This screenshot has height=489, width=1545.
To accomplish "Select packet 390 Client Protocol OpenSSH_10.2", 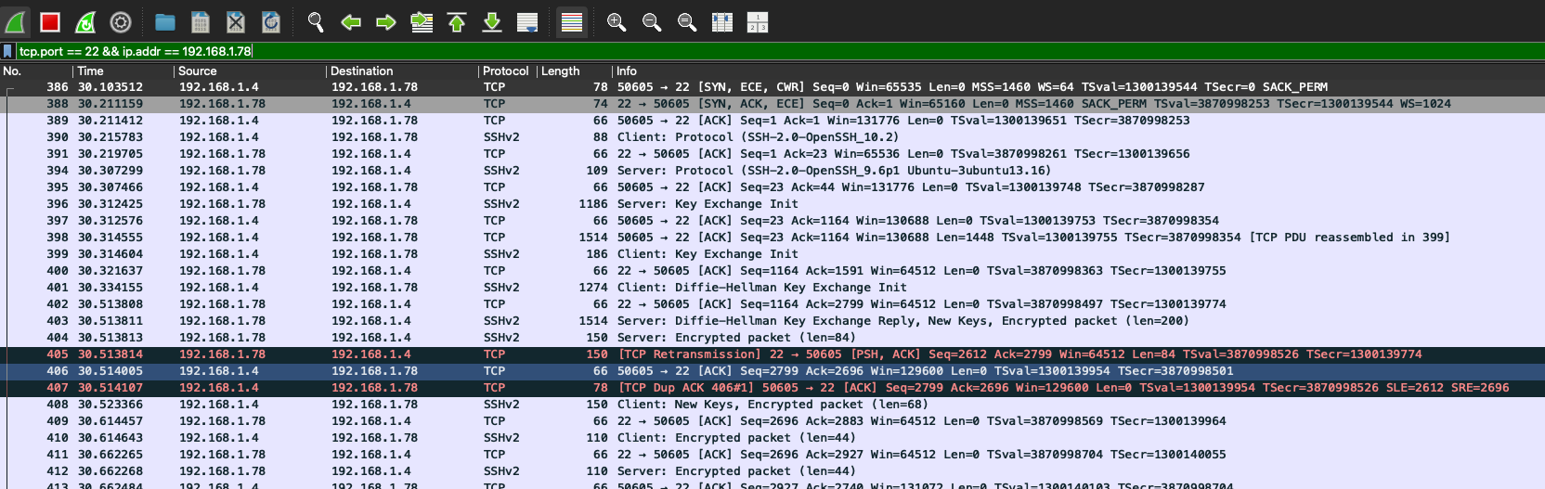I will point(772,137).
